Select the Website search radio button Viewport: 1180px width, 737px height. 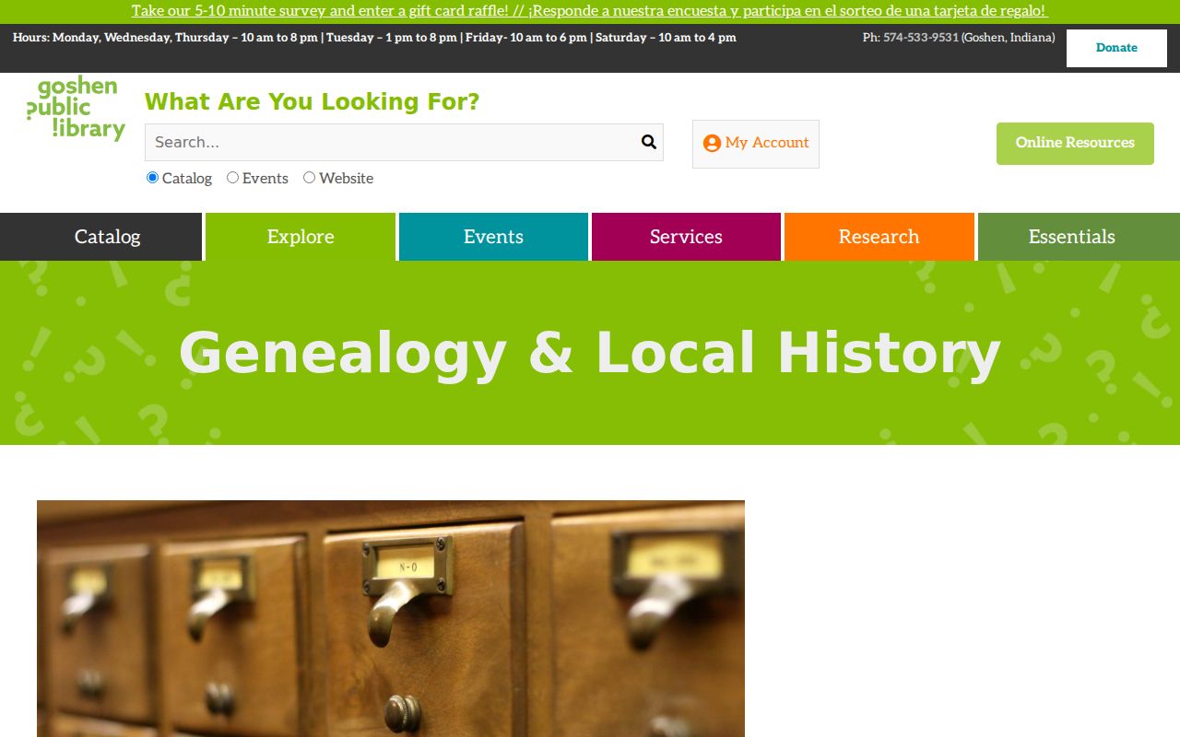pos(309,177)
